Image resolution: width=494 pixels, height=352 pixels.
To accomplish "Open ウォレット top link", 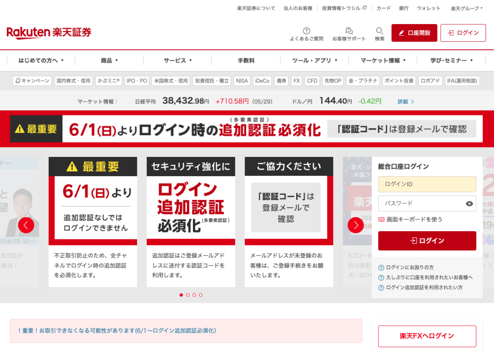I will 428,9.
